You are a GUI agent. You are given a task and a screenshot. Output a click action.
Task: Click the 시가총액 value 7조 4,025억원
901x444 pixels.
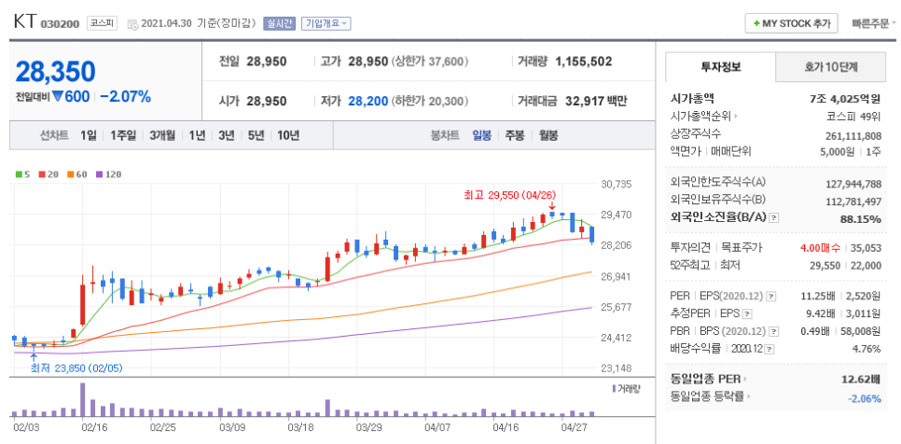tap(845, 98)
